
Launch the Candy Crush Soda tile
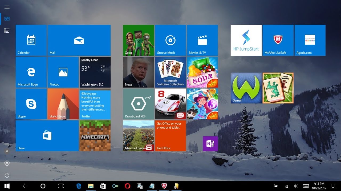(202, 72)
